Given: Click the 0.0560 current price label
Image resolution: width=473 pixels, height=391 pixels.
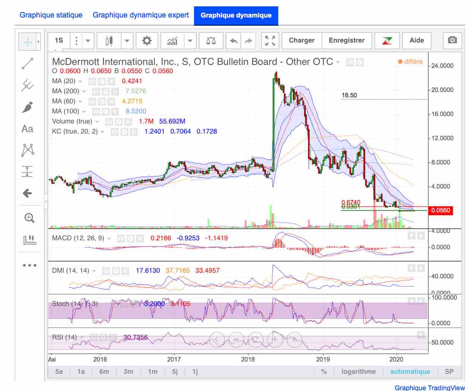Looking at the screenshot, I should point(441,210).
